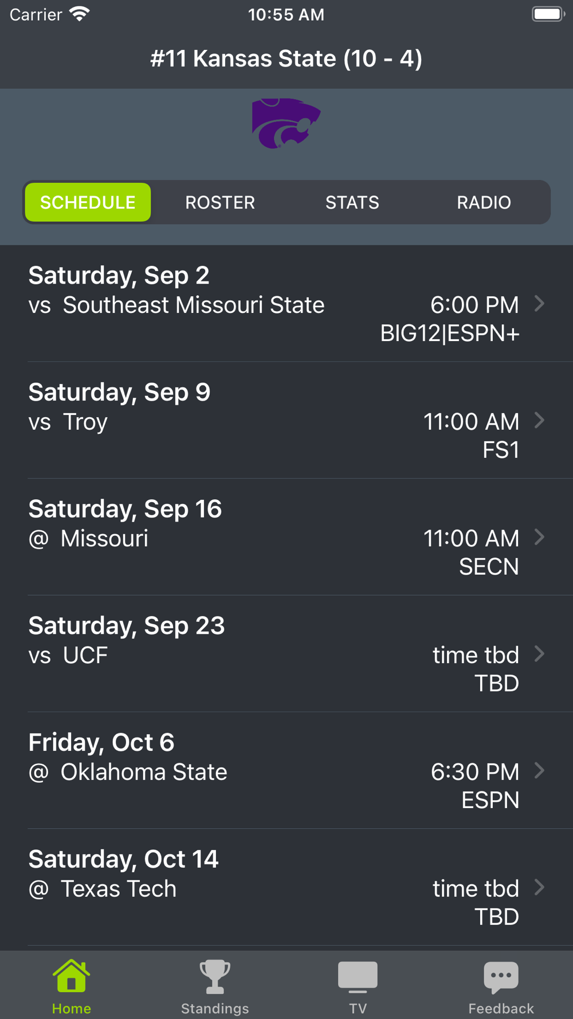573x1019 pixels.
Task: Tap the #11 Kansas State title
Action: point(286,58)
